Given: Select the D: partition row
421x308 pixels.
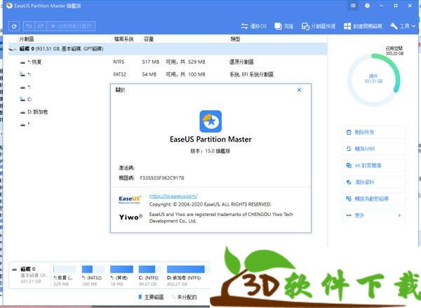Looking at the screenshot, I should [60, 112].
